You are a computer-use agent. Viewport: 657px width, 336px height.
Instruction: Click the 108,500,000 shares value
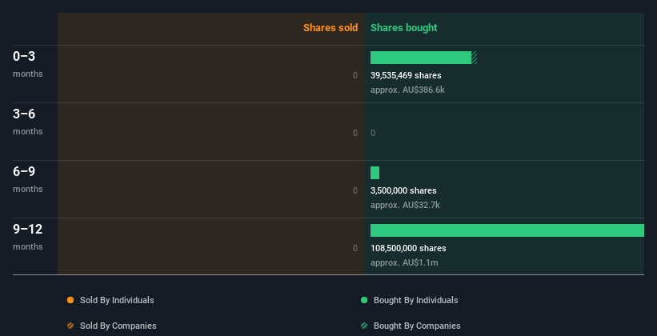tap(408, 249)
